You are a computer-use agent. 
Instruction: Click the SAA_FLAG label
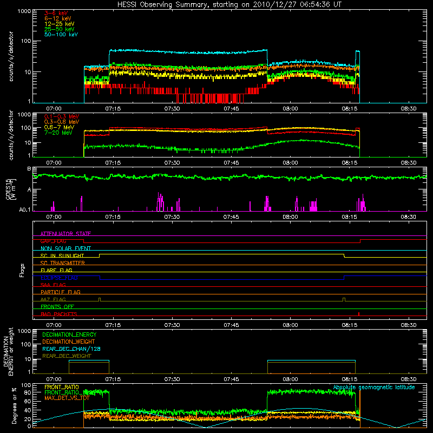pyautogui.click(x=53, y=285)
